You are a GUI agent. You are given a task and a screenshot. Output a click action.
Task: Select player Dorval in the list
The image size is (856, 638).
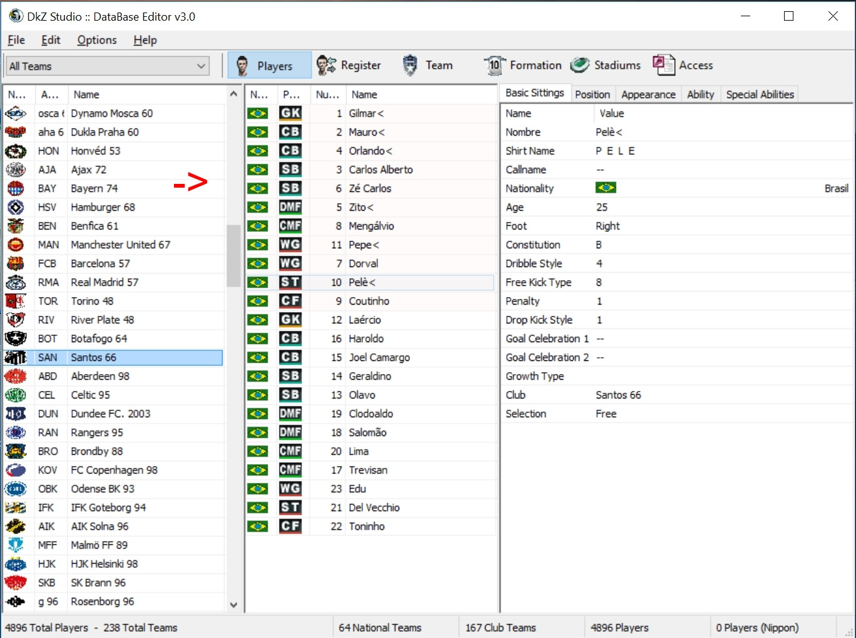(364, 263)
